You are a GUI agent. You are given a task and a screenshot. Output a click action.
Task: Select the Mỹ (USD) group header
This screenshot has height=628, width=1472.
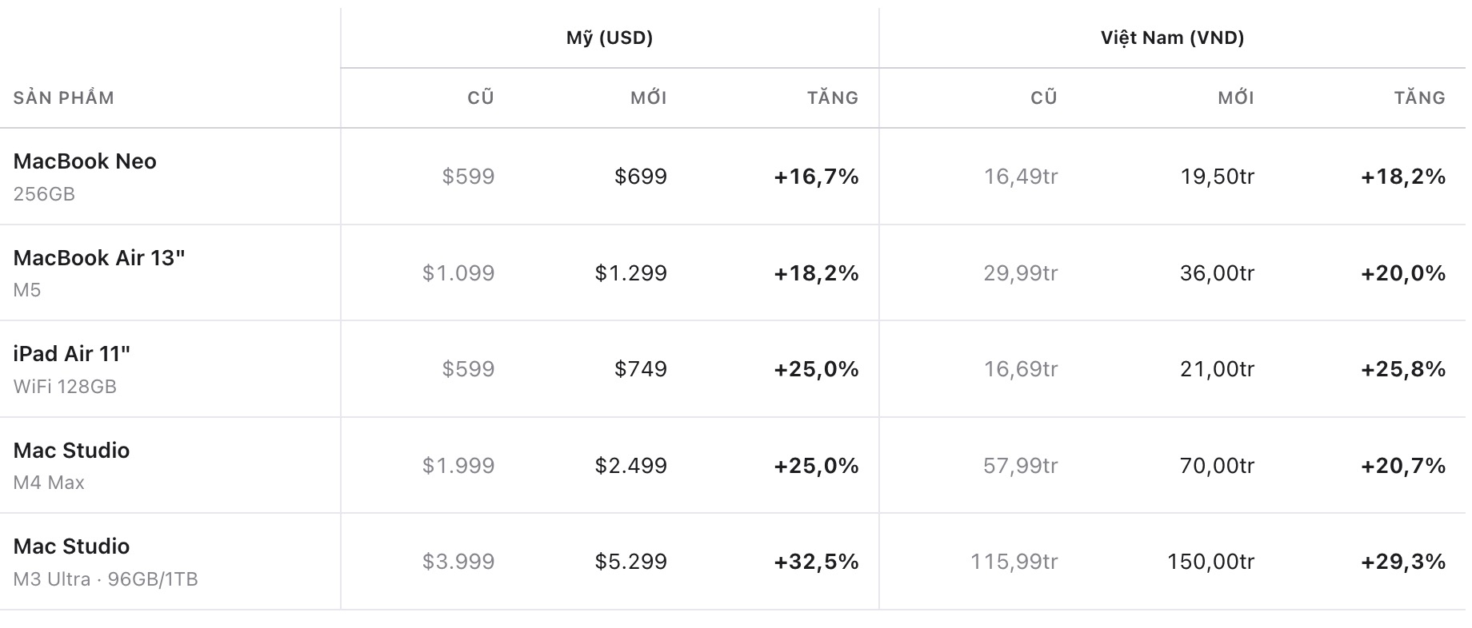pos(610,38)
